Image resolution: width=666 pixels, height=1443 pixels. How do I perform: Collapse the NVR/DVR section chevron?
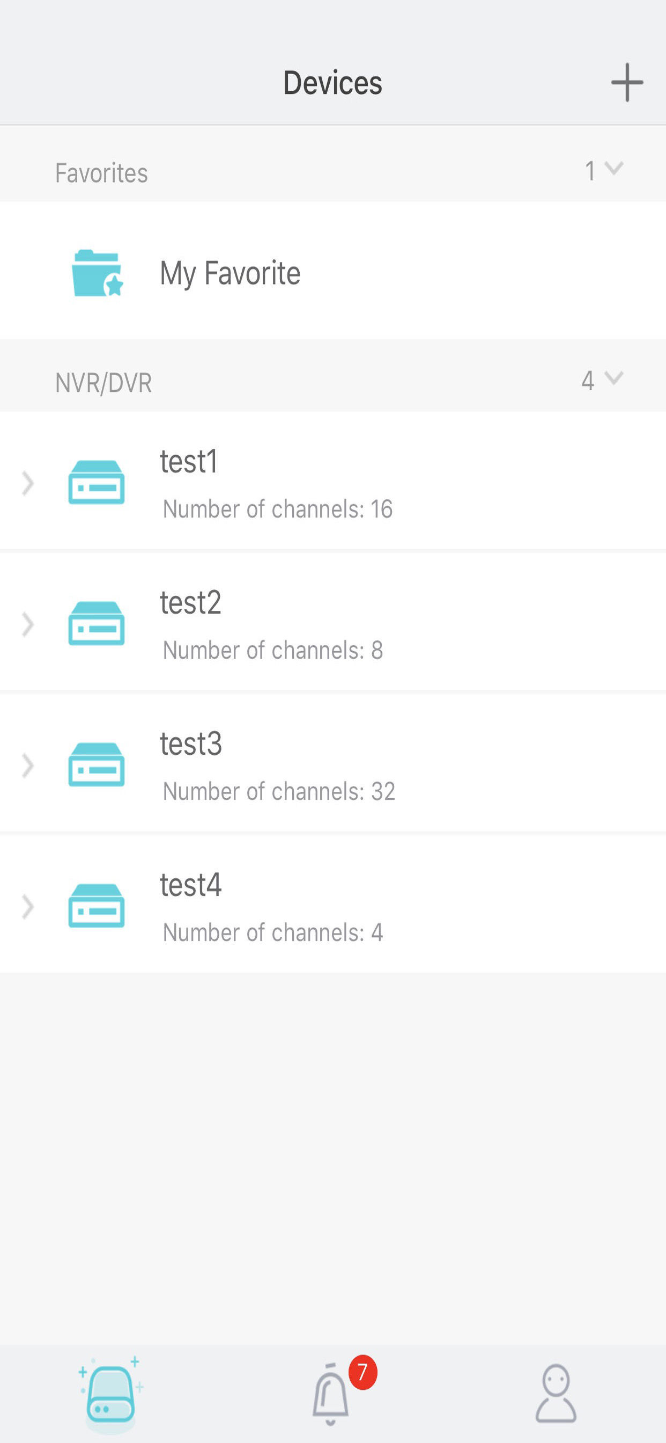click(x=614, y=378)
